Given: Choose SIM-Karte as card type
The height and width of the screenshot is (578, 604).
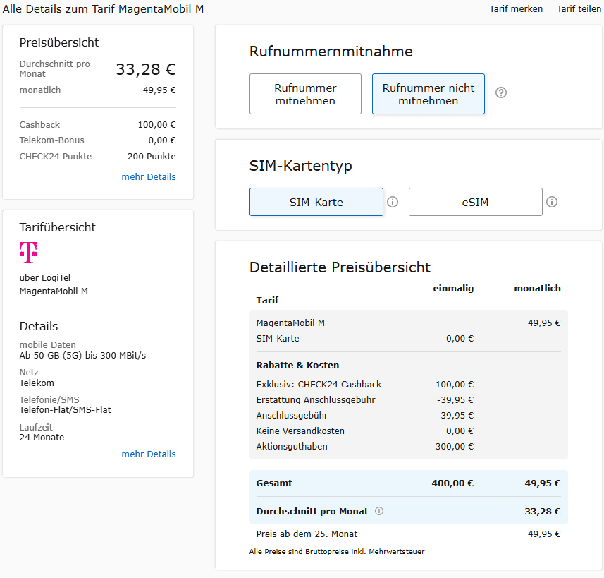Looking at the screenshot, I should pos(316,202).
